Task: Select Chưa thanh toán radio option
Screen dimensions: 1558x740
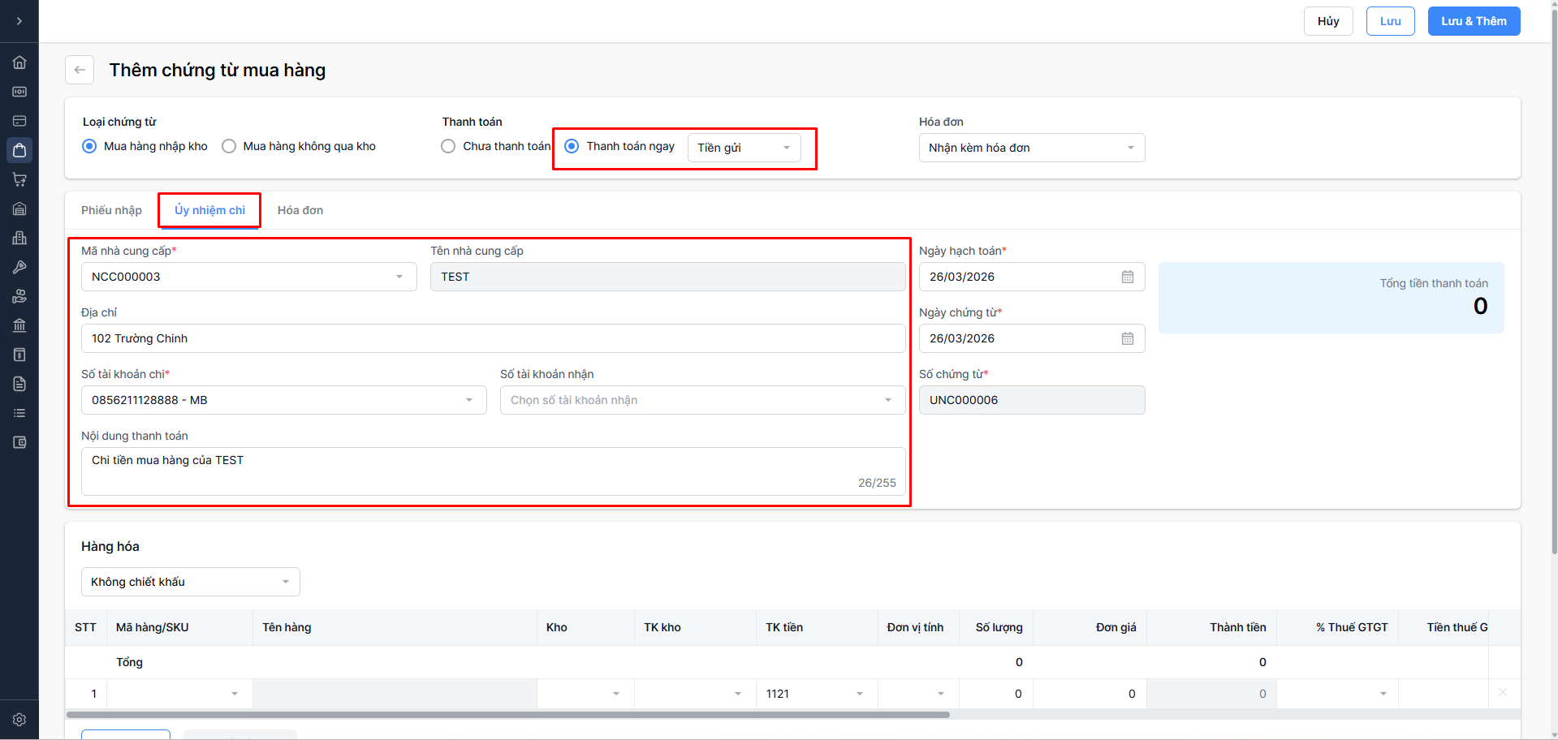Action: (x=448, y=146)
